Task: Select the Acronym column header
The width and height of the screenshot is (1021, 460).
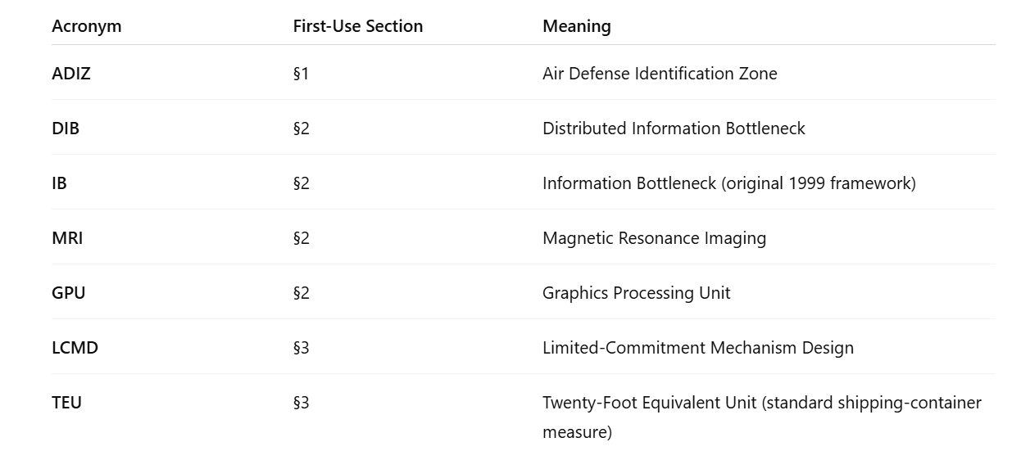Action: (x=86, y=26)
